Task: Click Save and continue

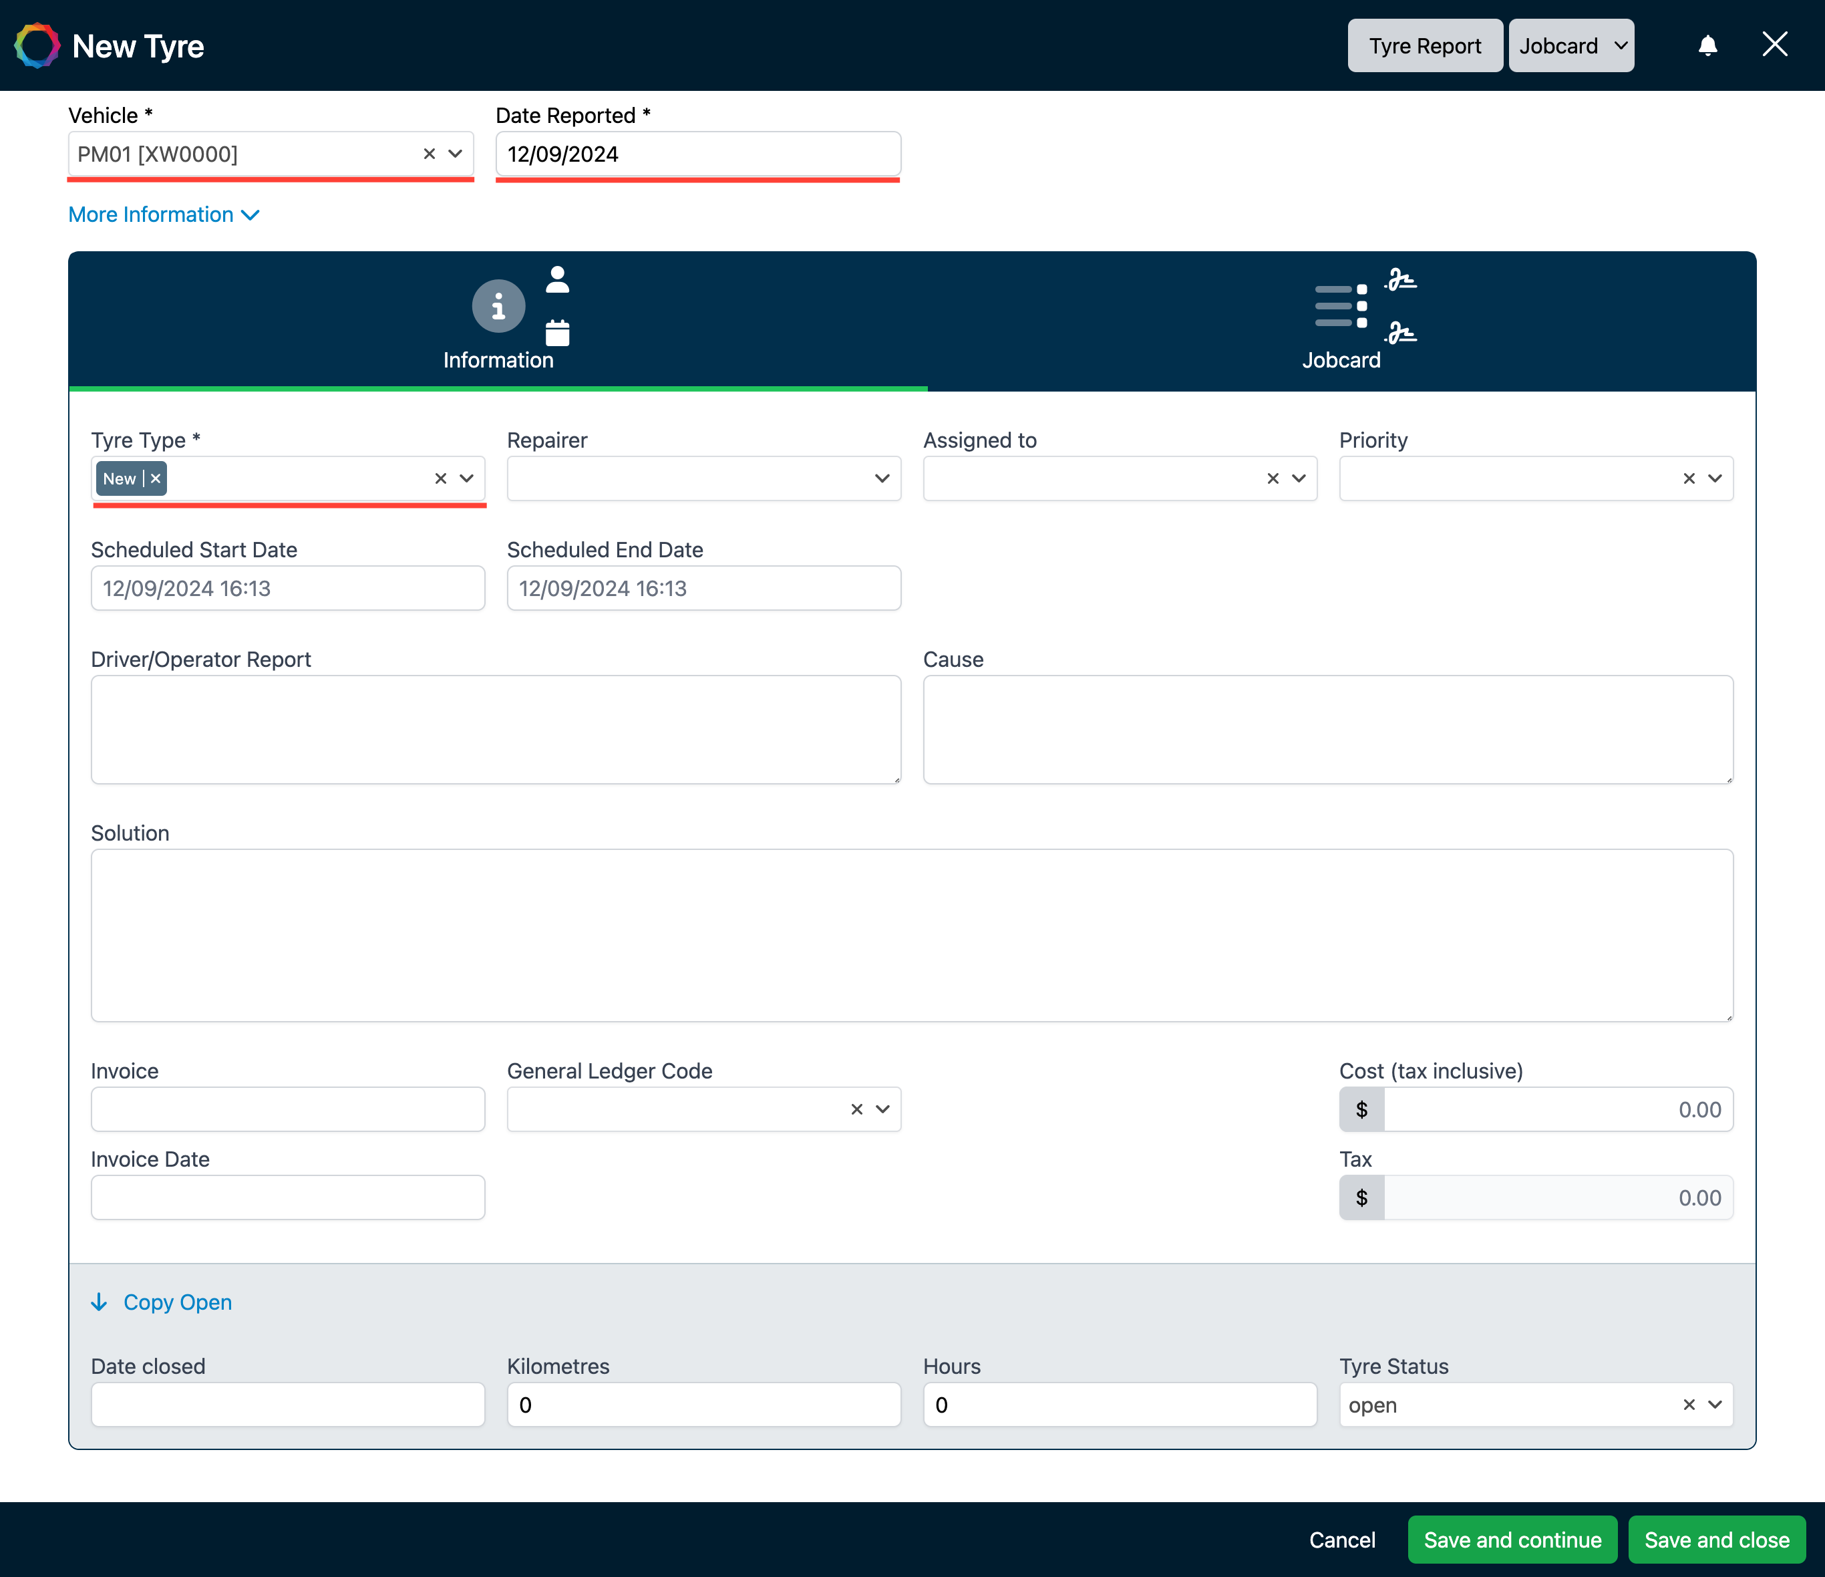Action: click(1512, 1539)
